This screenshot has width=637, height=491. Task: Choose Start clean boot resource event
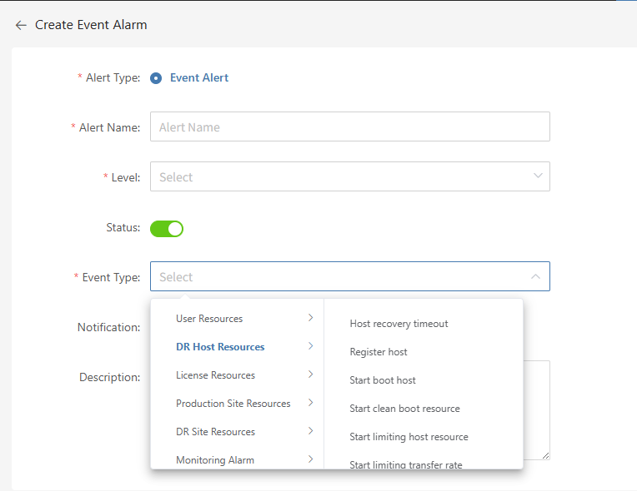[x=404, y=409]
